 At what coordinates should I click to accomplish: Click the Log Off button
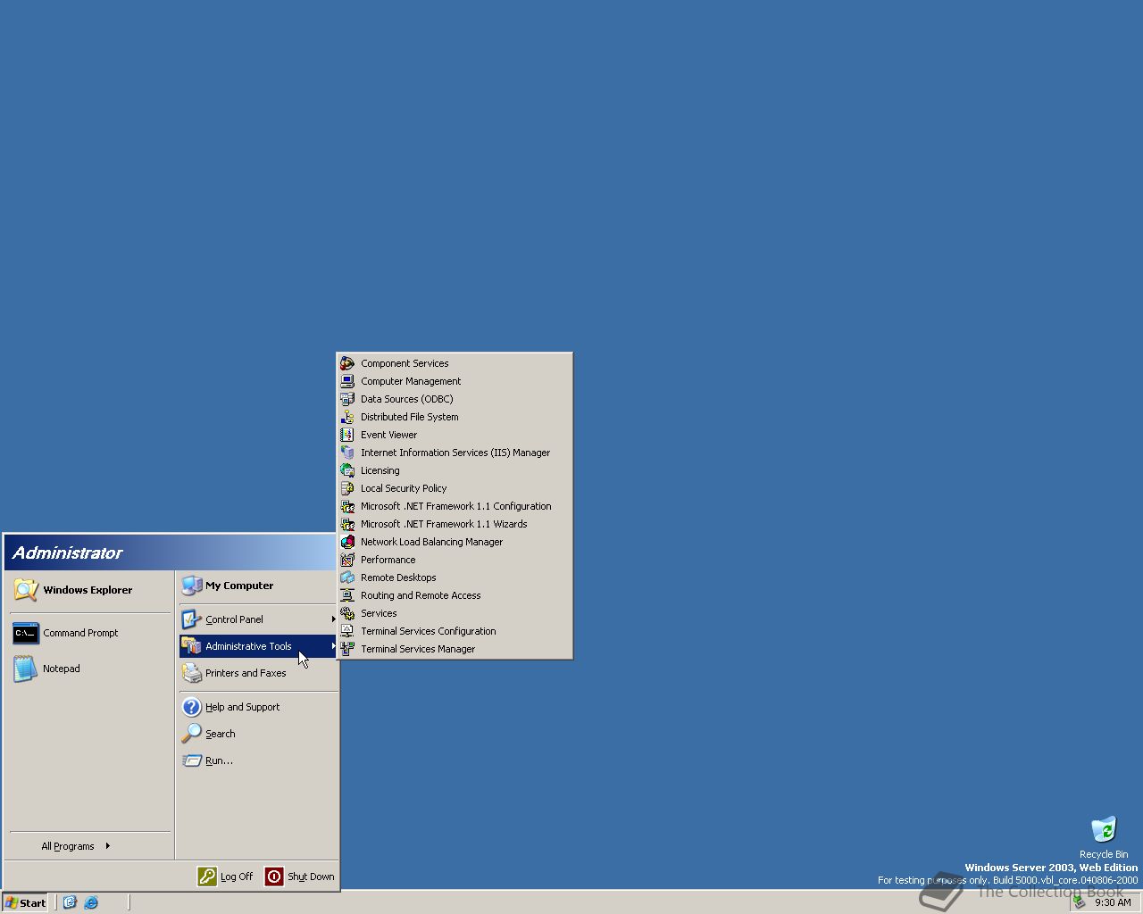click(225, 877)
